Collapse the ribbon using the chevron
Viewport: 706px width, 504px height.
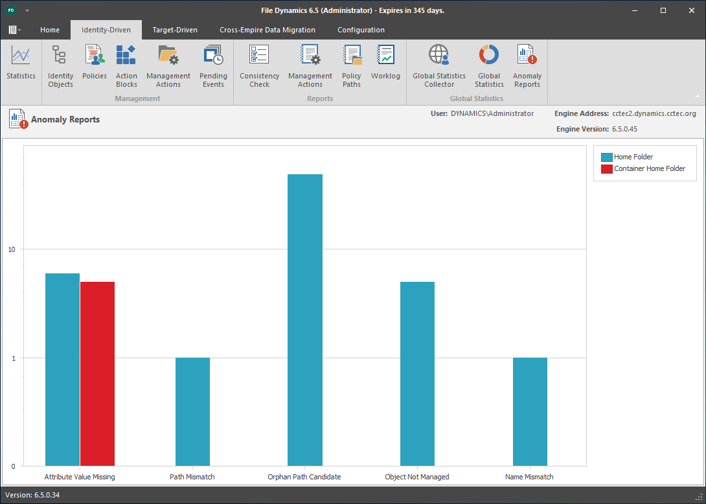[698, 96]
